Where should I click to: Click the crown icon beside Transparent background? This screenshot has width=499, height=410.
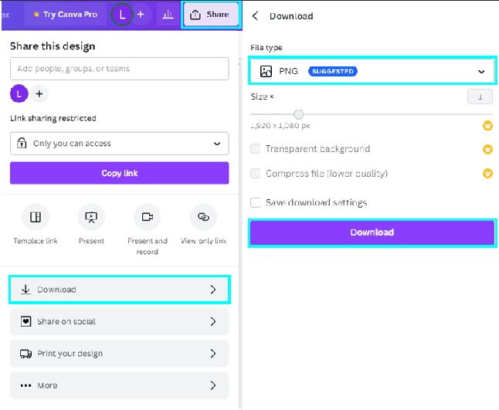[x=487, y=149]
